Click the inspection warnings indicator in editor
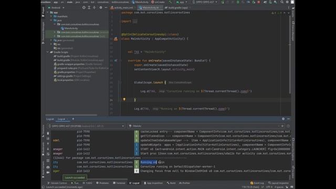Image resolution: width=336 pixels, height=189 pixels. (x=277, y=13)
